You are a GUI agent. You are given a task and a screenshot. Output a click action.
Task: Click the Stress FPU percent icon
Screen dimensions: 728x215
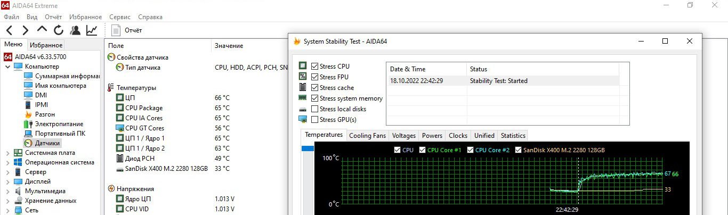303,77
